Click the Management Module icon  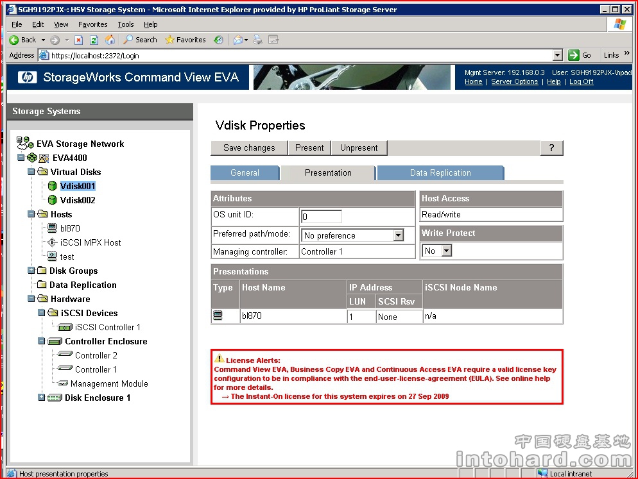click(63, 383)
